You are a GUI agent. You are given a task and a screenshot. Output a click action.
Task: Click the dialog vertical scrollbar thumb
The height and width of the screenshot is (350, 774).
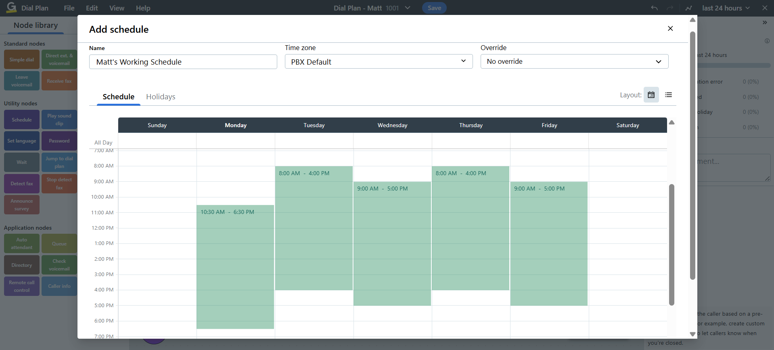[692, 155]
